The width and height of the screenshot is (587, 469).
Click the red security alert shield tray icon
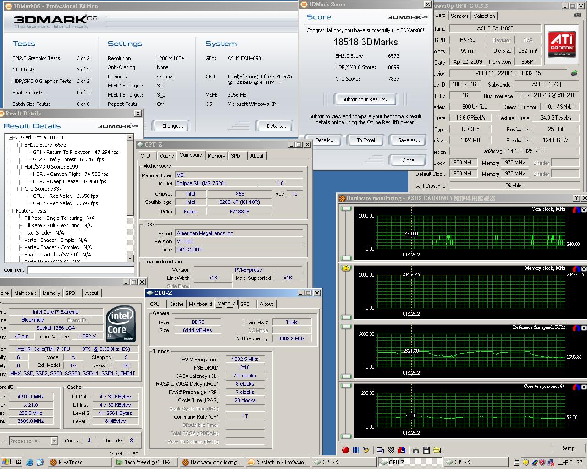pyautogui.click(x=542, y=462)
